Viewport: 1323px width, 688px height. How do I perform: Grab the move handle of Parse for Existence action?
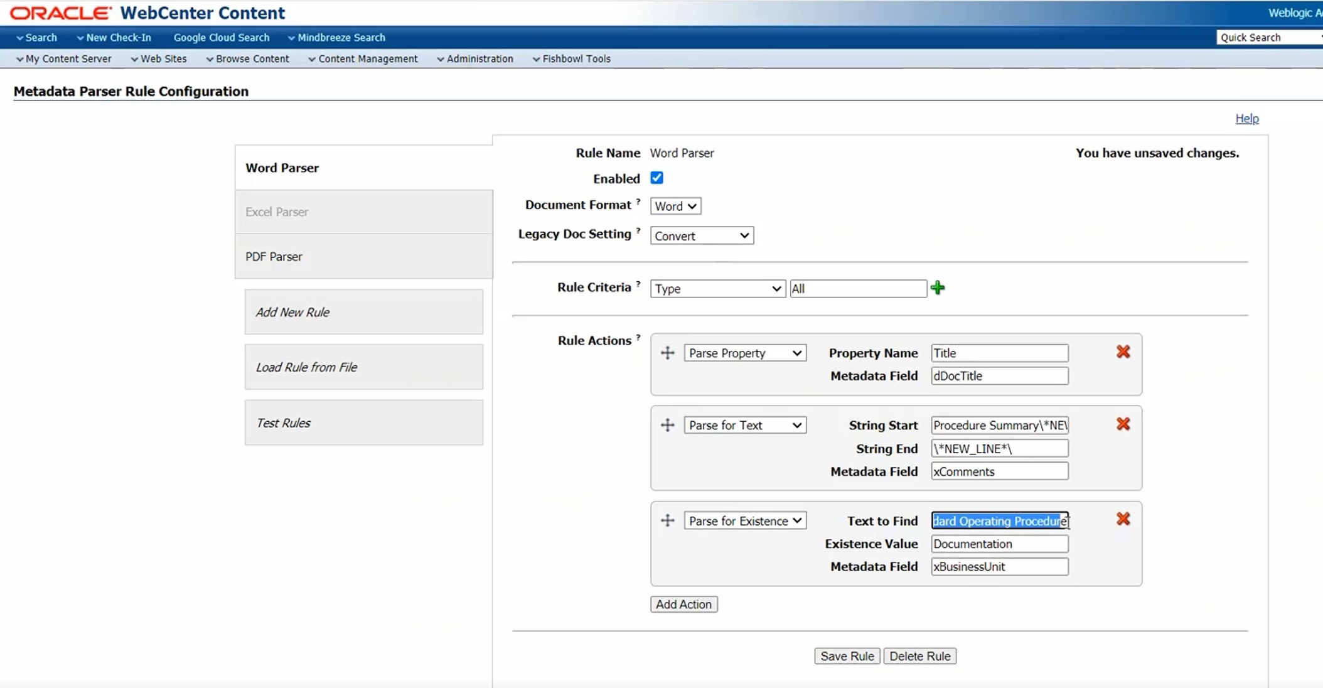667,520
